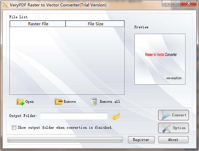This screenshot has height=151, width=199.
Task: Open the About dialog
Action: 173,140
